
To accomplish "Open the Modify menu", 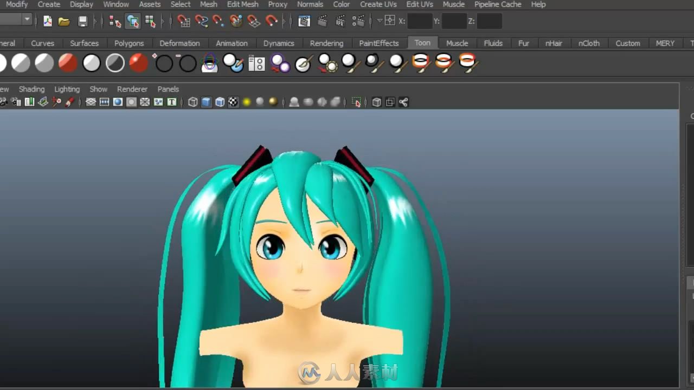I will (x=17, y=4).
